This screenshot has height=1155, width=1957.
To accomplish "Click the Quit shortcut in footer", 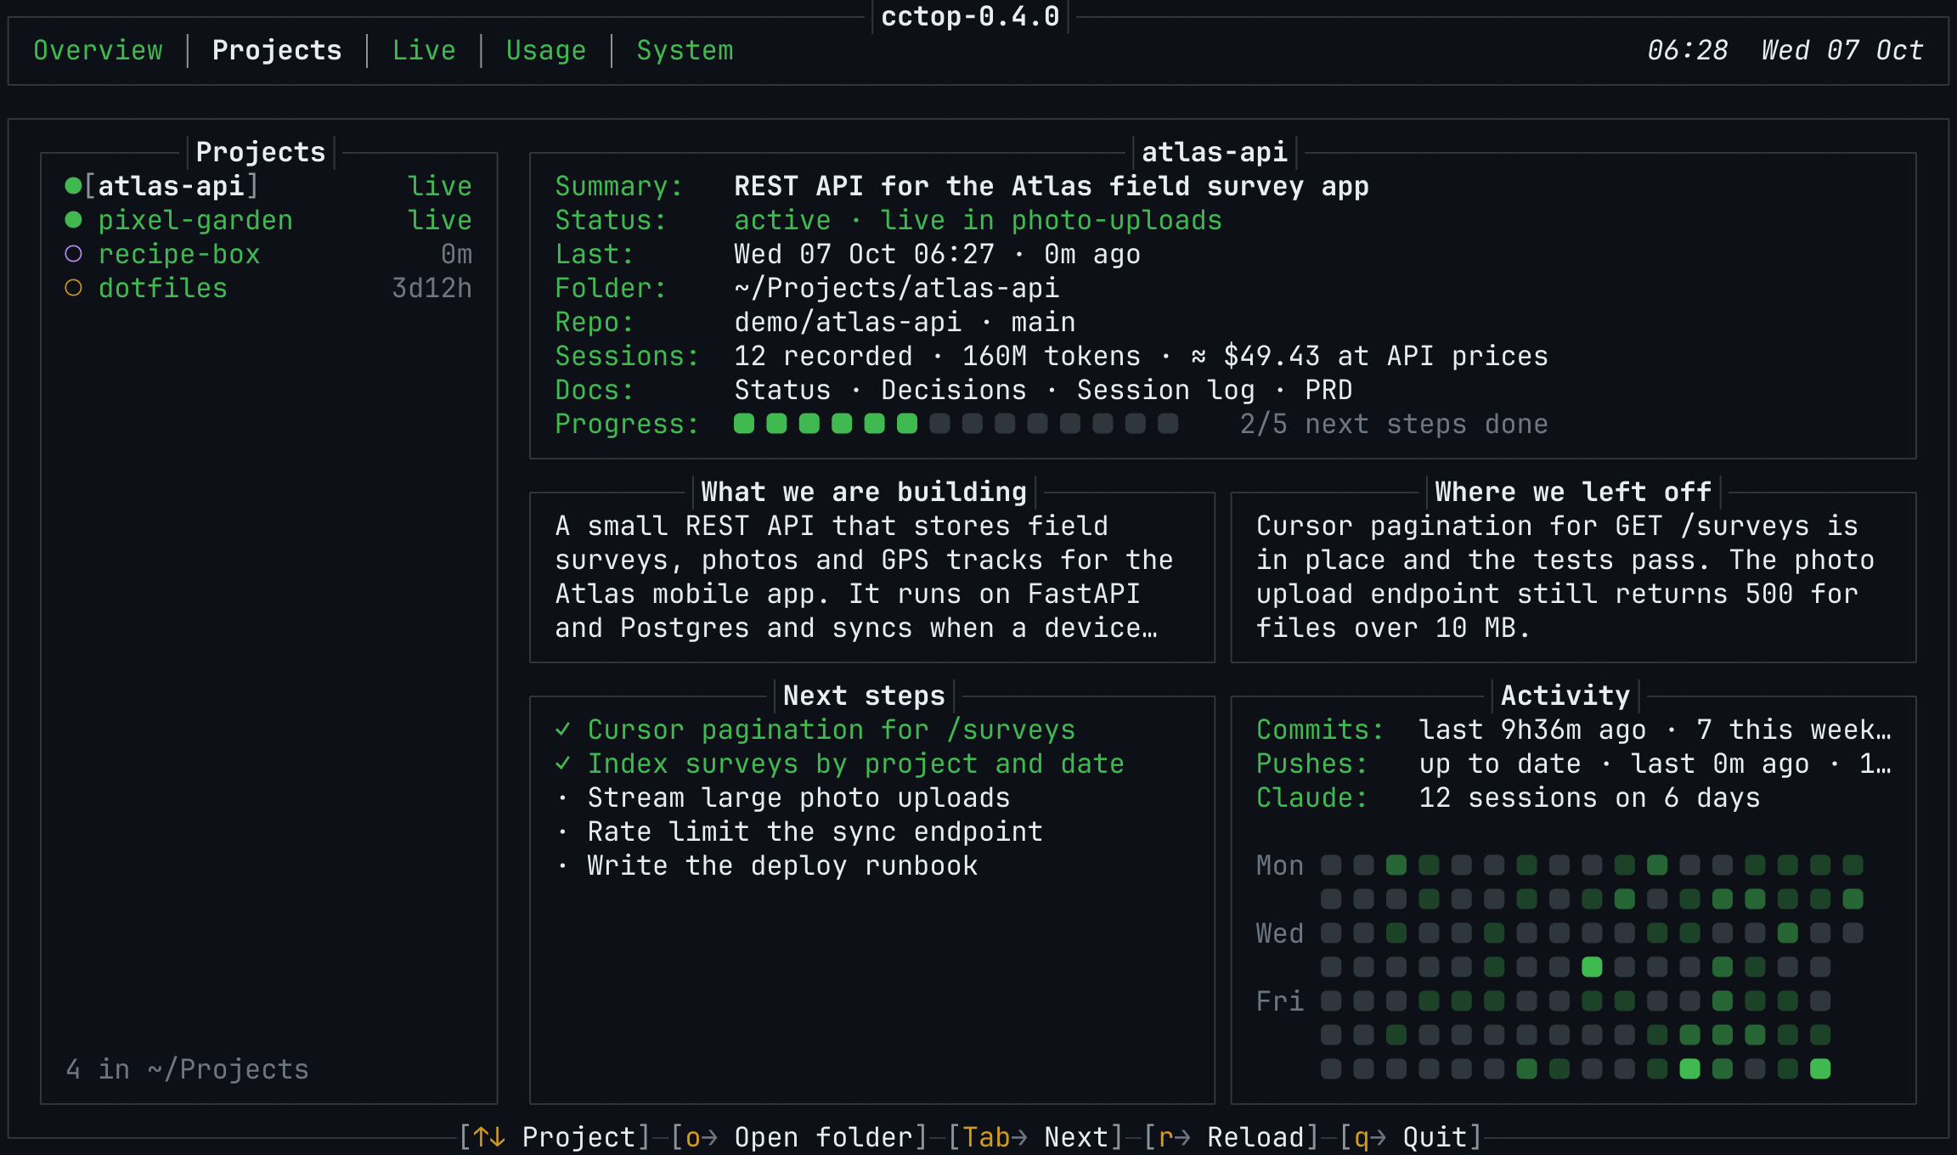I will click(1410, 1137).
